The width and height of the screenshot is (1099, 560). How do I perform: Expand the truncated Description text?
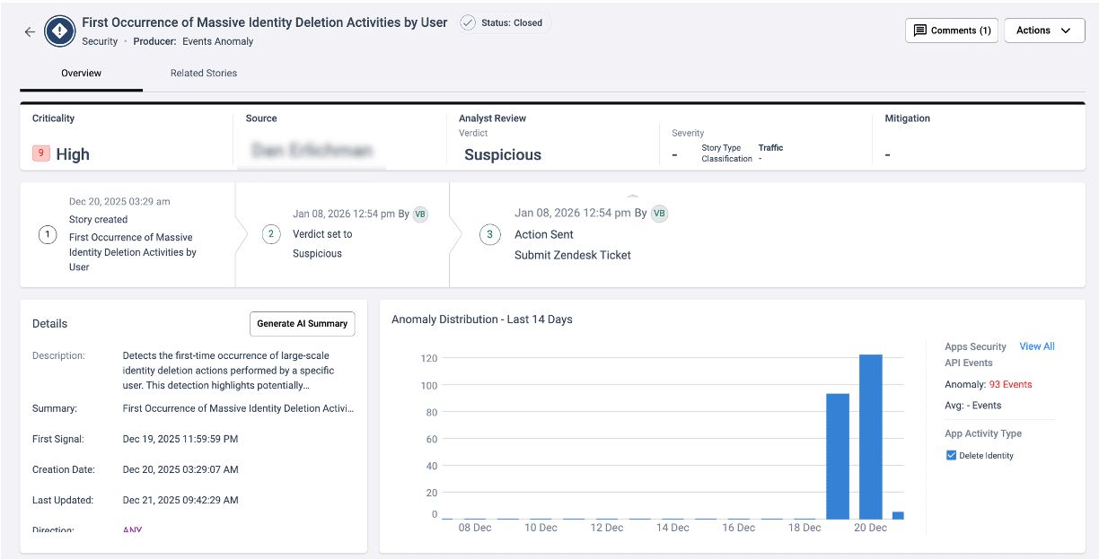tap(228, 370)
